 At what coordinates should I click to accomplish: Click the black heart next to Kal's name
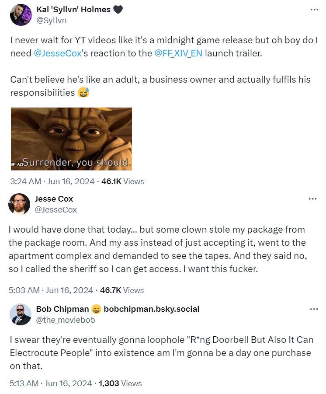[x=118, y=10]
